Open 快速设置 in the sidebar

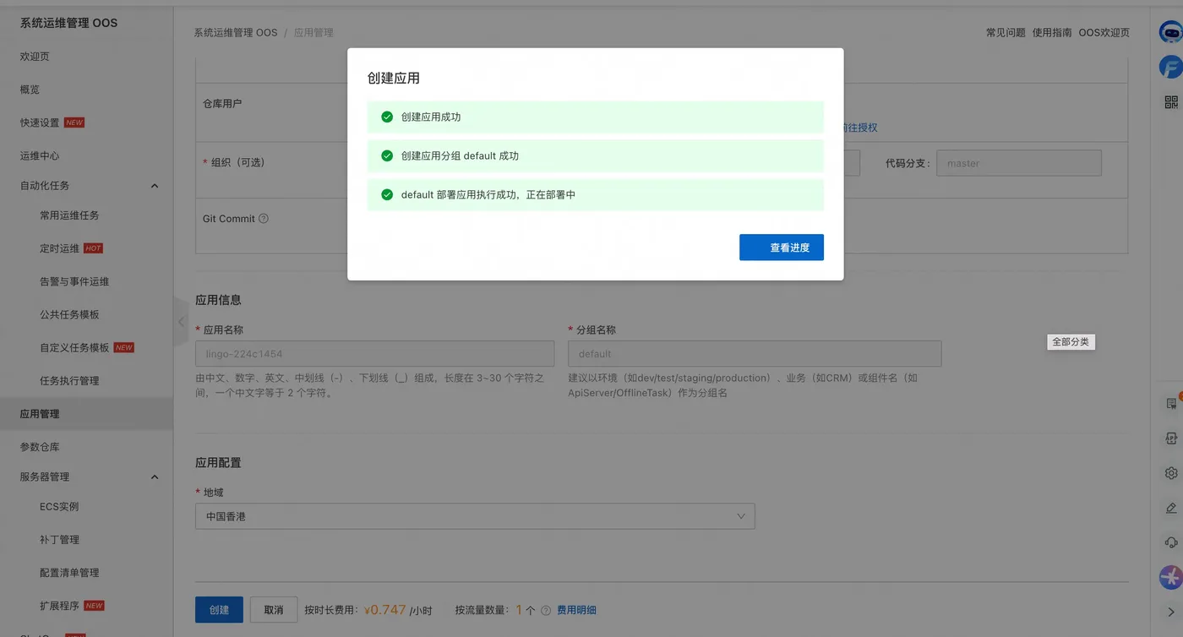click(40, 122)
